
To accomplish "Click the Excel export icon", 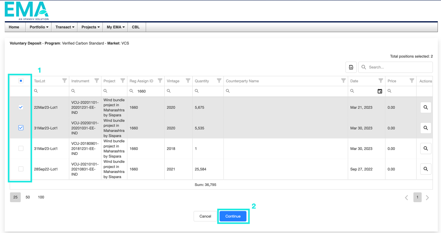I will click(x=351, y=67).
